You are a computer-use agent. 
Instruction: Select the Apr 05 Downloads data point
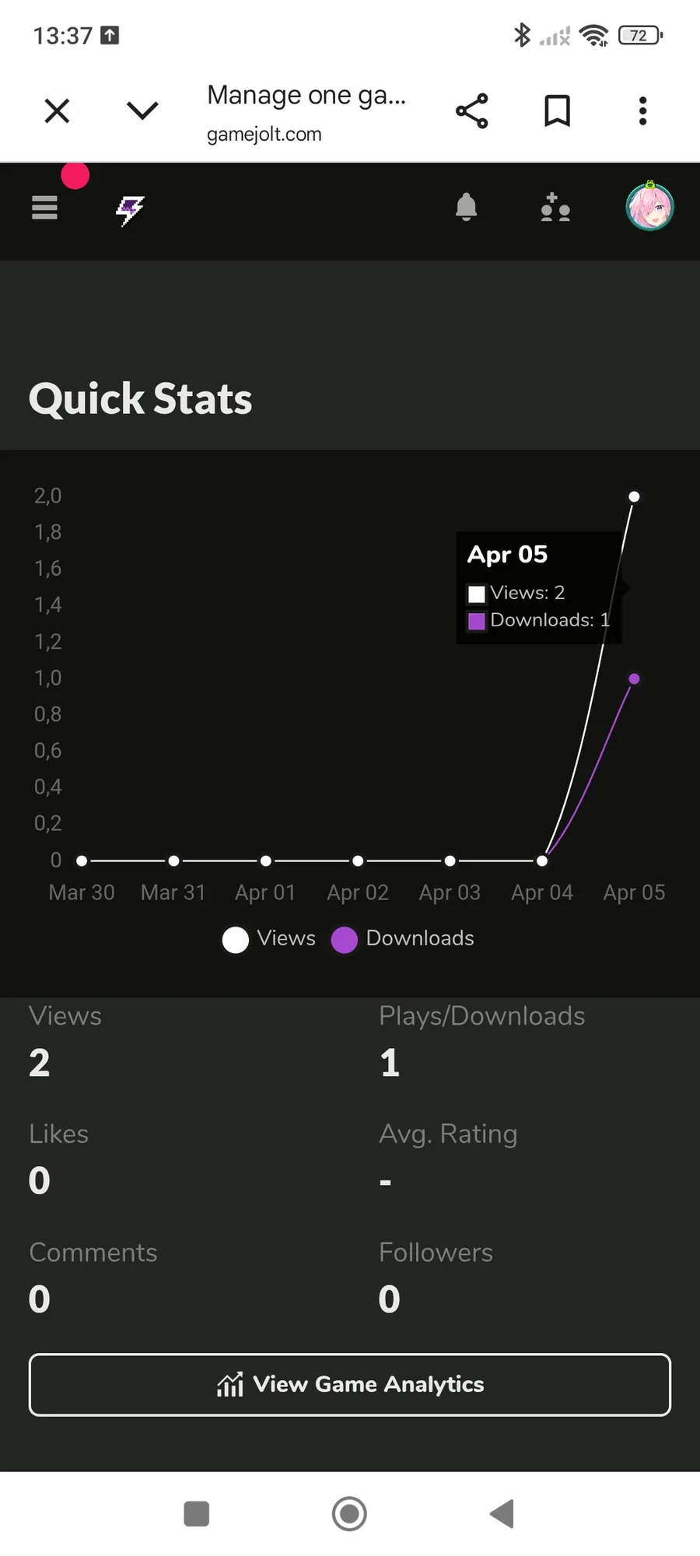point(634,679)
